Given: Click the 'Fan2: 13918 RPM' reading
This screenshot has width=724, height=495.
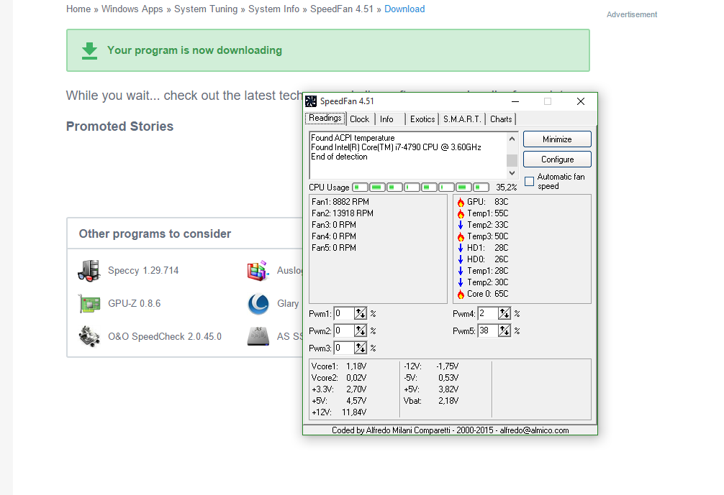Looking at the screenshot, I should click(342, 213).
